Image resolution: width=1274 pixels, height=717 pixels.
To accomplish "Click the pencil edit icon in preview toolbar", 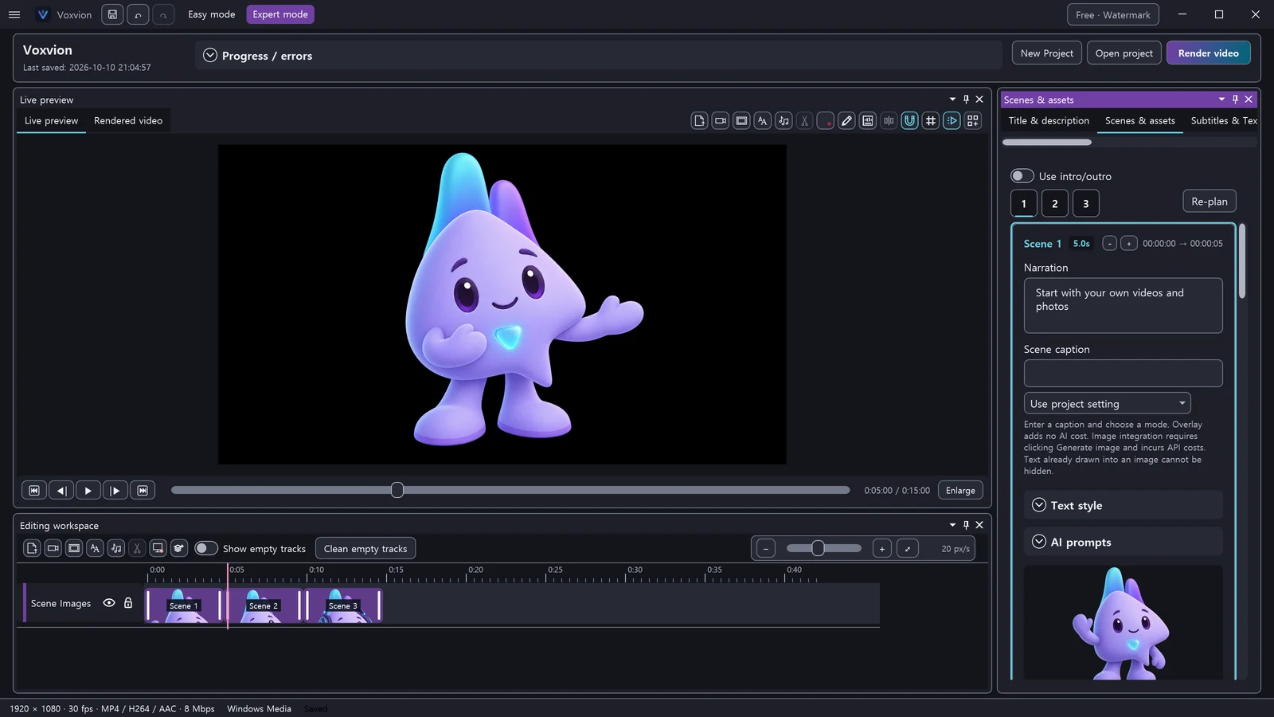I will (x=846, y=121).
